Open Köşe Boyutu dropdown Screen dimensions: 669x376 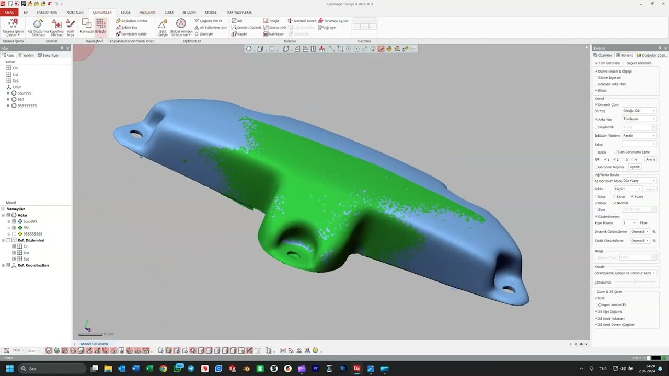[x=629, y=222]
